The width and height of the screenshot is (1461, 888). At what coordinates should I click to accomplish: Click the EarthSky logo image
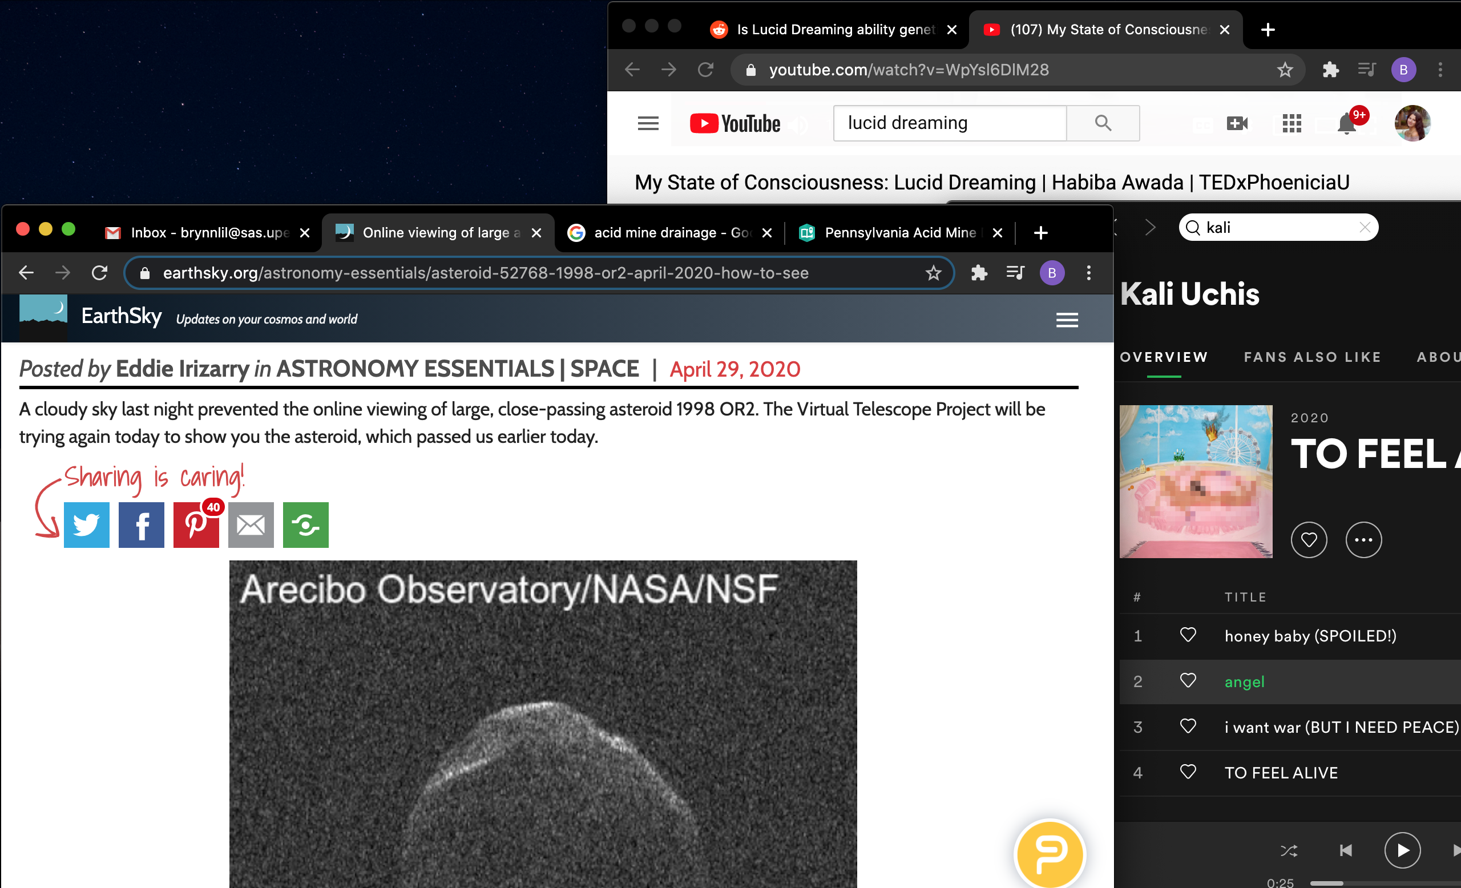[43, 317]
